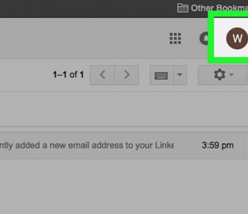Select the keyboard input tools icon
Viewport: 248px width, 214px height.
(162, 75)
